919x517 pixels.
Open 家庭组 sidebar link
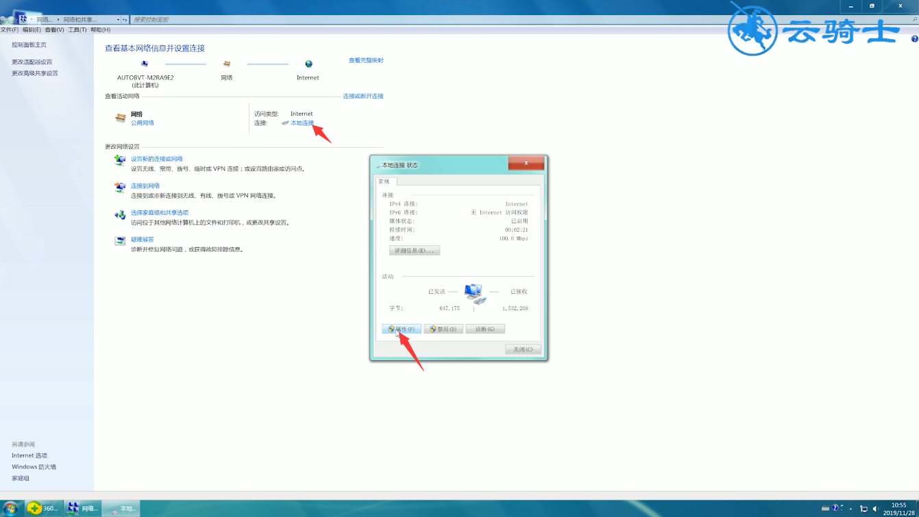21,479
